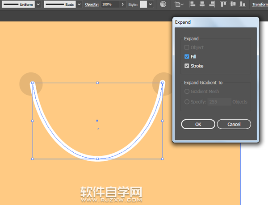Click Horizontal Align Left icon
The image size is (268, 205).
click(x=193, y=4)
